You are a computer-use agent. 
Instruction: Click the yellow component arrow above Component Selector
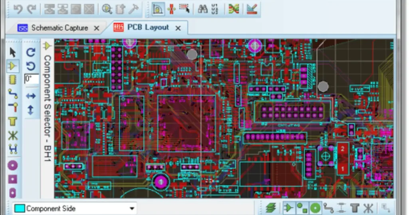[x=47, y=46]
